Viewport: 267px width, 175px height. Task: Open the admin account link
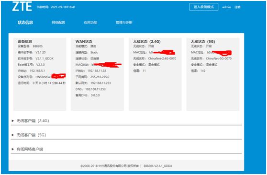pyautogui.click(x=226, y=7)
